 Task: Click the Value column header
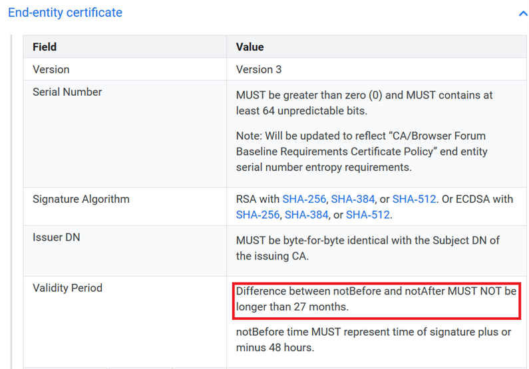pos(250,47)
